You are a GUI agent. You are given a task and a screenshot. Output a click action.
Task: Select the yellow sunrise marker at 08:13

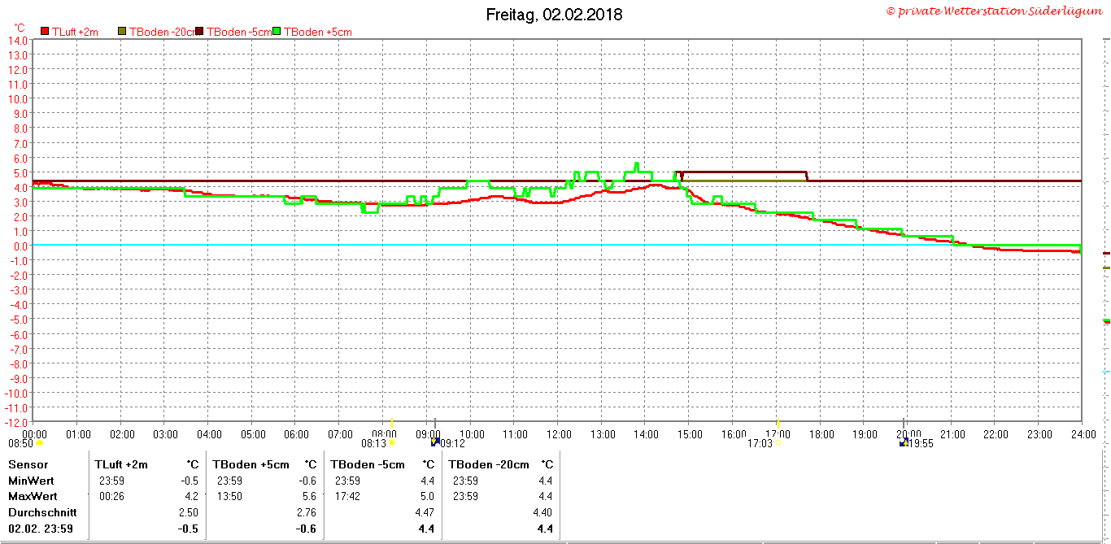click(x=392, y=443)
